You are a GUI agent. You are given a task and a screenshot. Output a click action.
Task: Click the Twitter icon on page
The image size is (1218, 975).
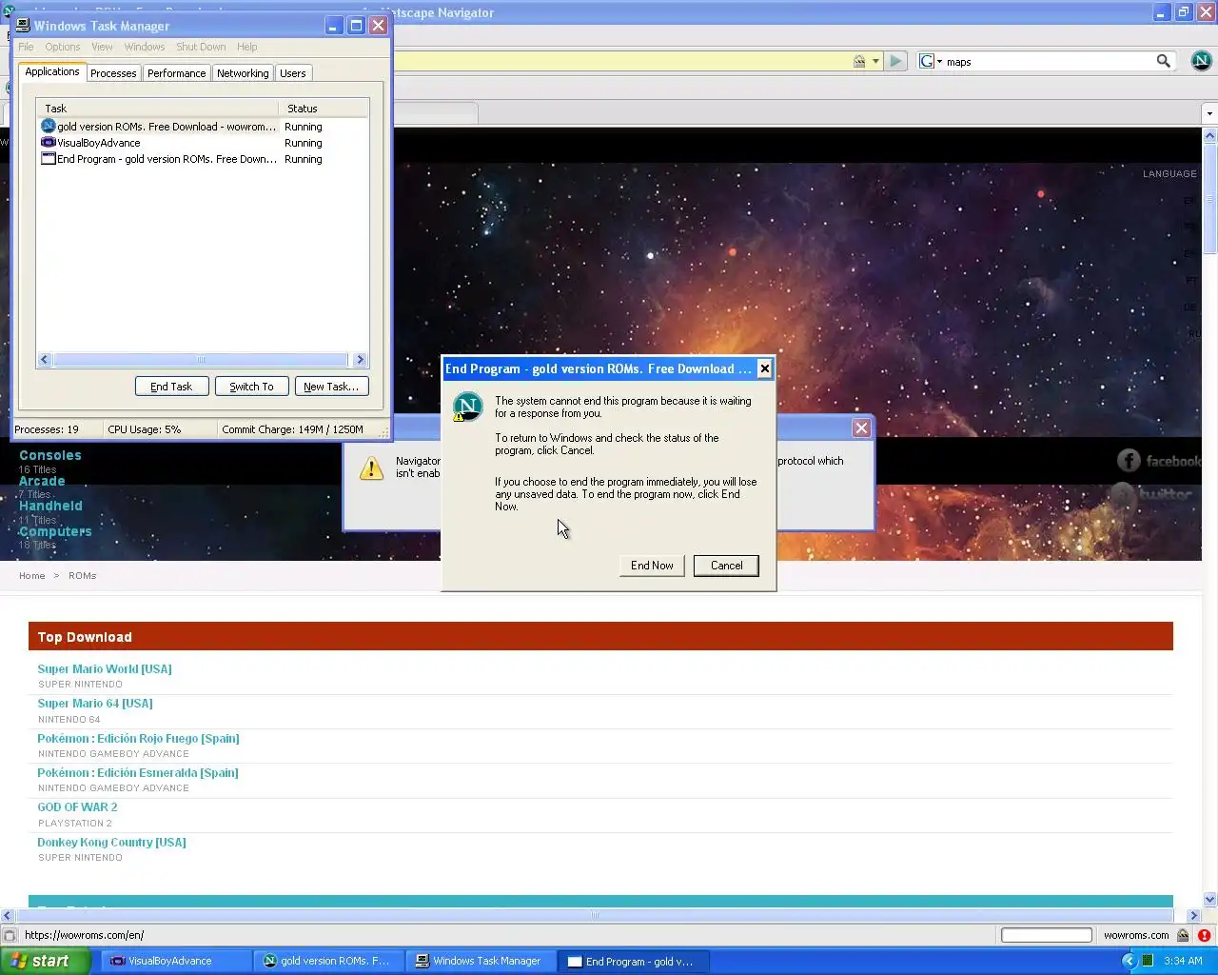(x=1124, y=494)
